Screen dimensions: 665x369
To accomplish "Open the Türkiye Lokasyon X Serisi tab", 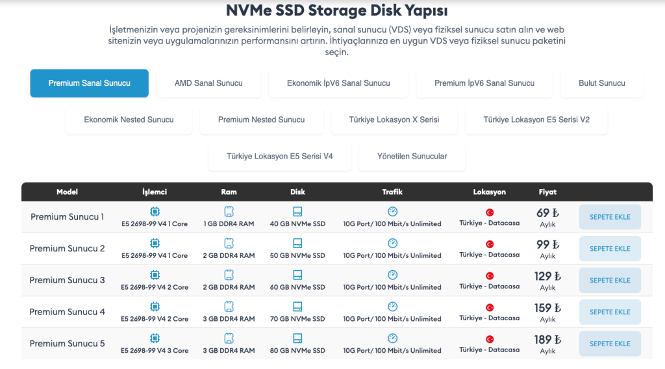I will (x=394, y=120).
